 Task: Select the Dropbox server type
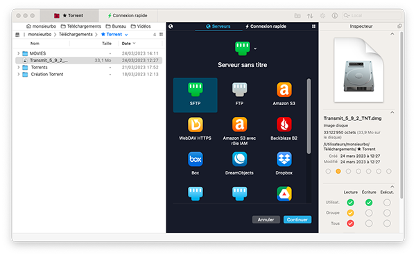coord(284,163)
